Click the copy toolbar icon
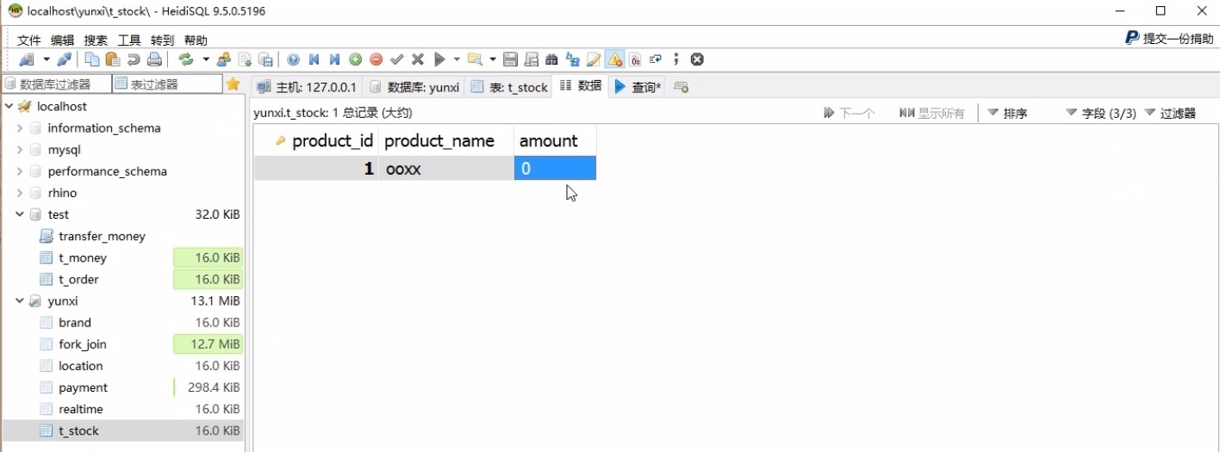This screenshot has width=1220, height=452. (x=92, y=59)
